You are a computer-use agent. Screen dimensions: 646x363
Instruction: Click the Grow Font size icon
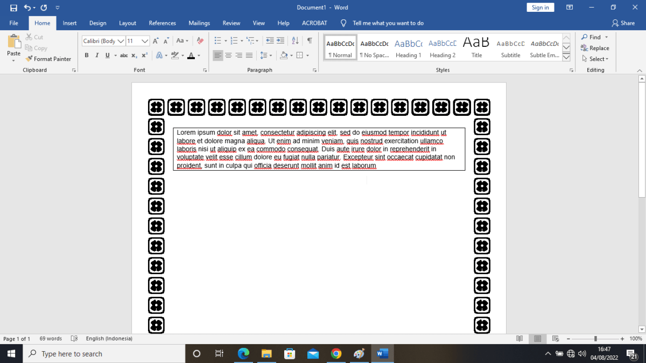click(156, 41)
